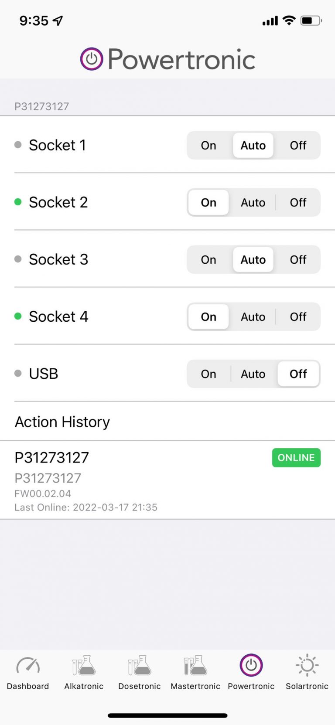This screenshot has height=725, width=335.
Task: Turn the USB output On
Action: tap(209, 374)
